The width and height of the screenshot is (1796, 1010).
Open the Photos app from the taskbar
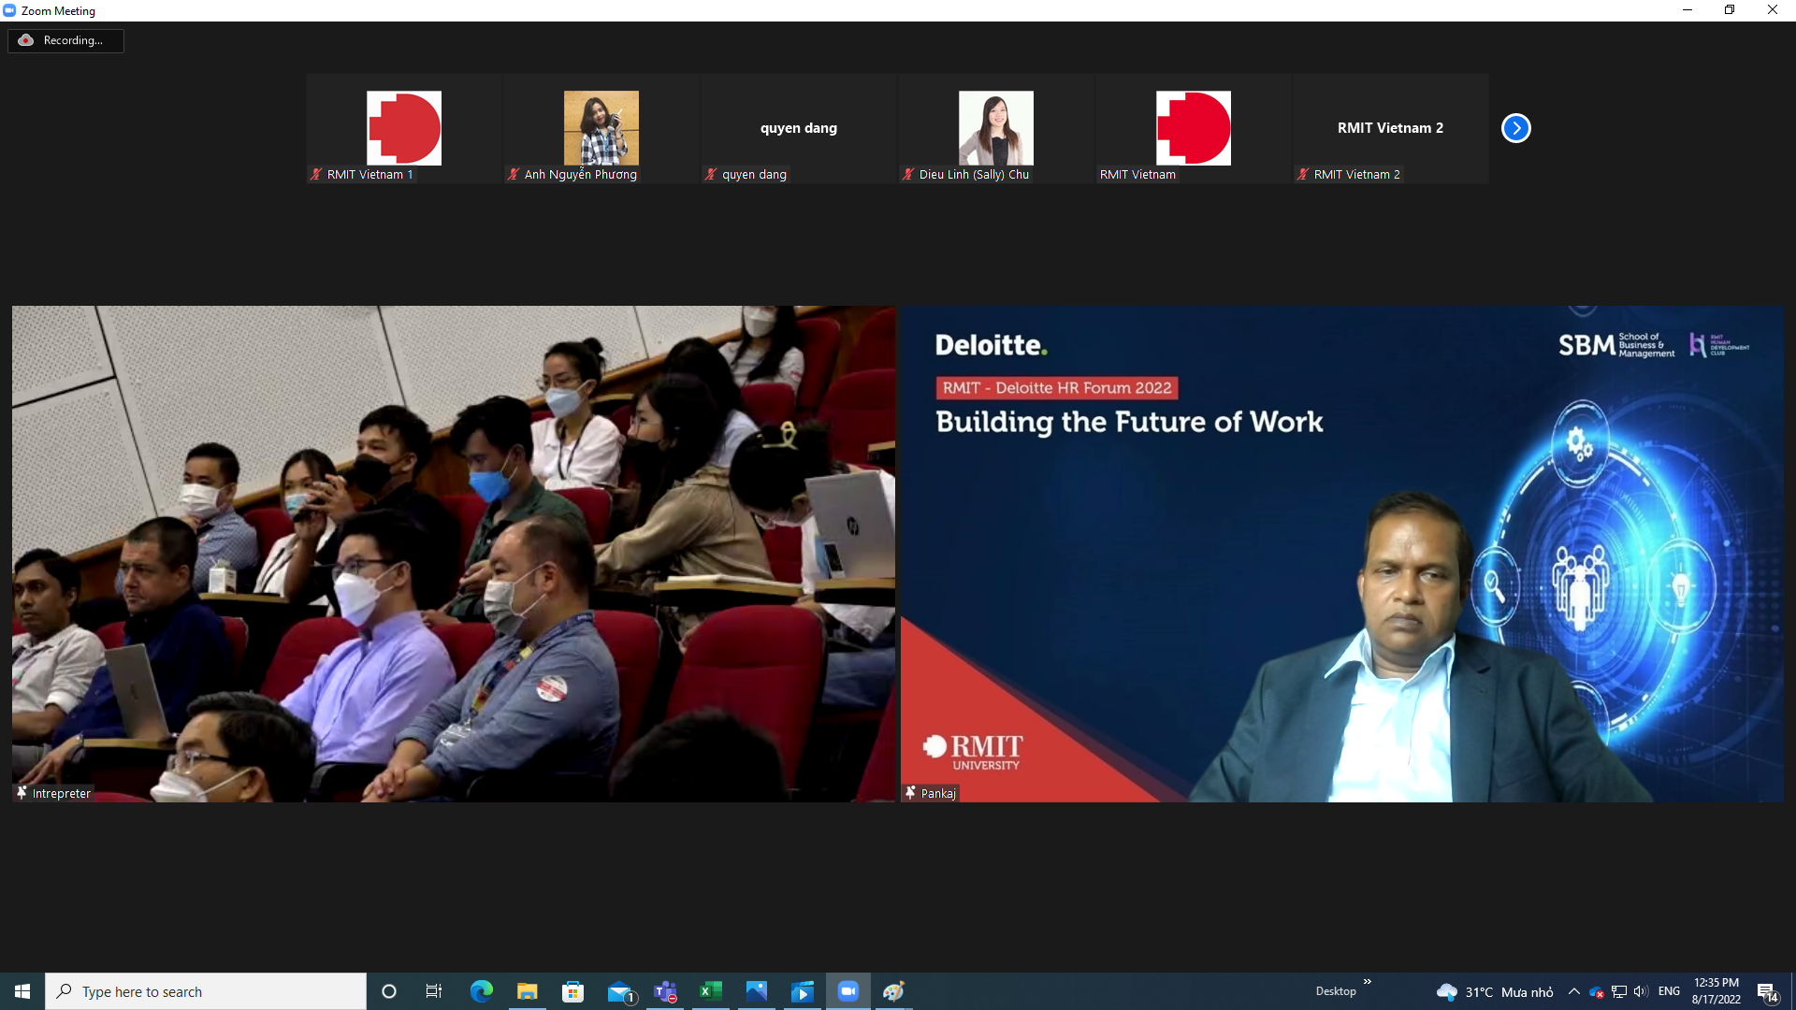click(x=757, y=991)
